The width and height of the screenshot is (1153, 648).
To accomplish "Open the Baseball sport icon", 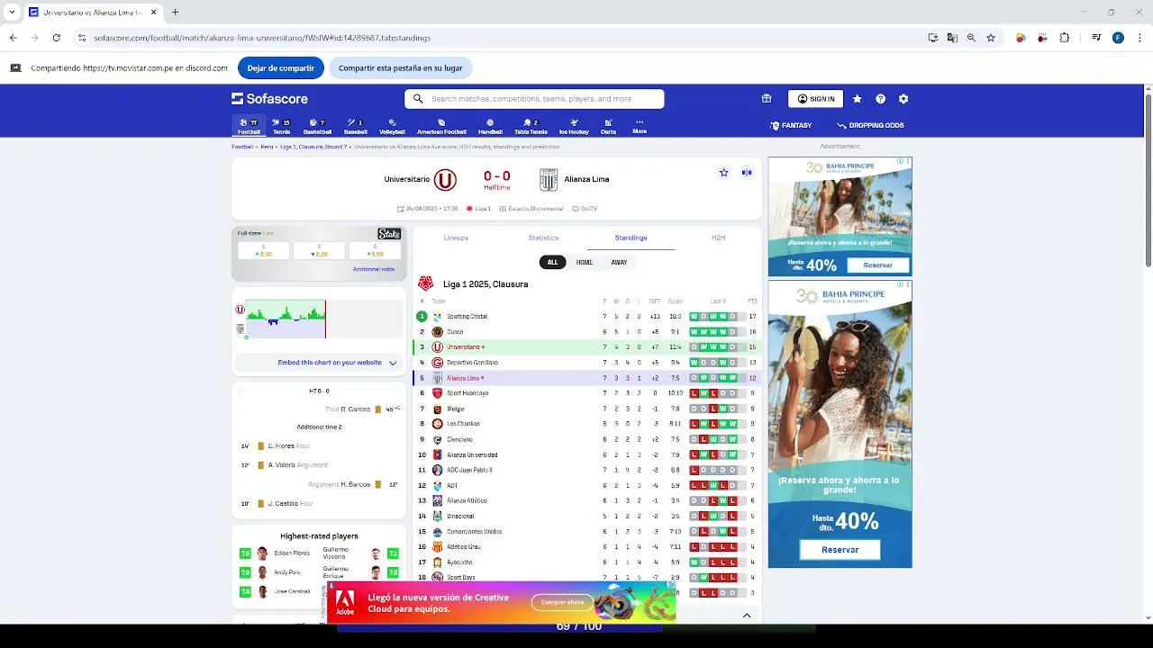I will [x=356, y=126].
